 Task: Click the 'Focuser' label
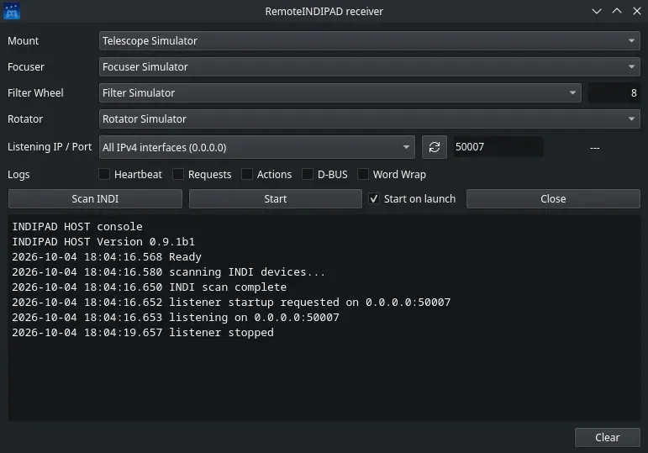(x=25, y=67)
